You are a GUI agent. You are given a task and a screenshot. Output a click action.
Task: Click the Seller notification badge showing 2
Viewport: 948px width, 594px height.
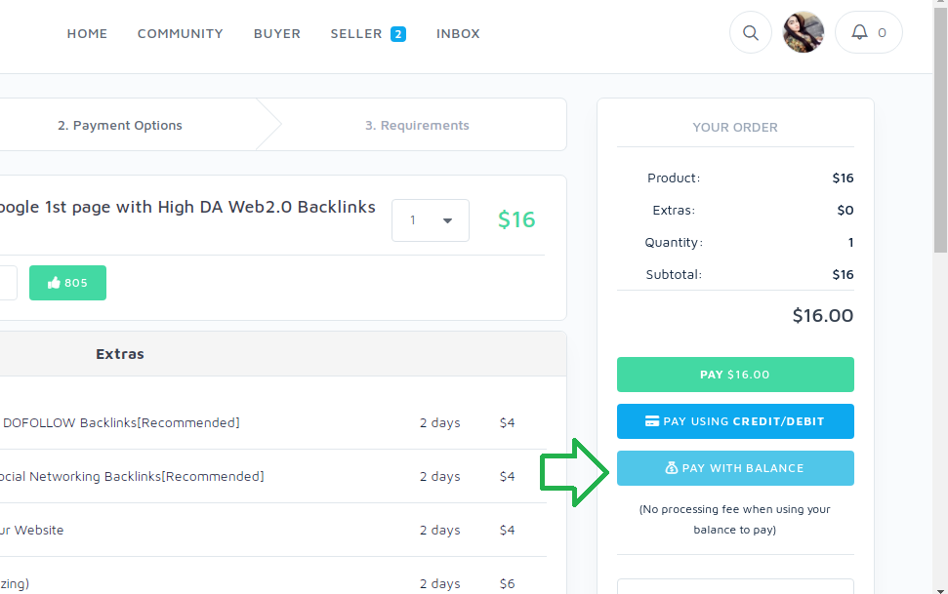pos(397,34)
